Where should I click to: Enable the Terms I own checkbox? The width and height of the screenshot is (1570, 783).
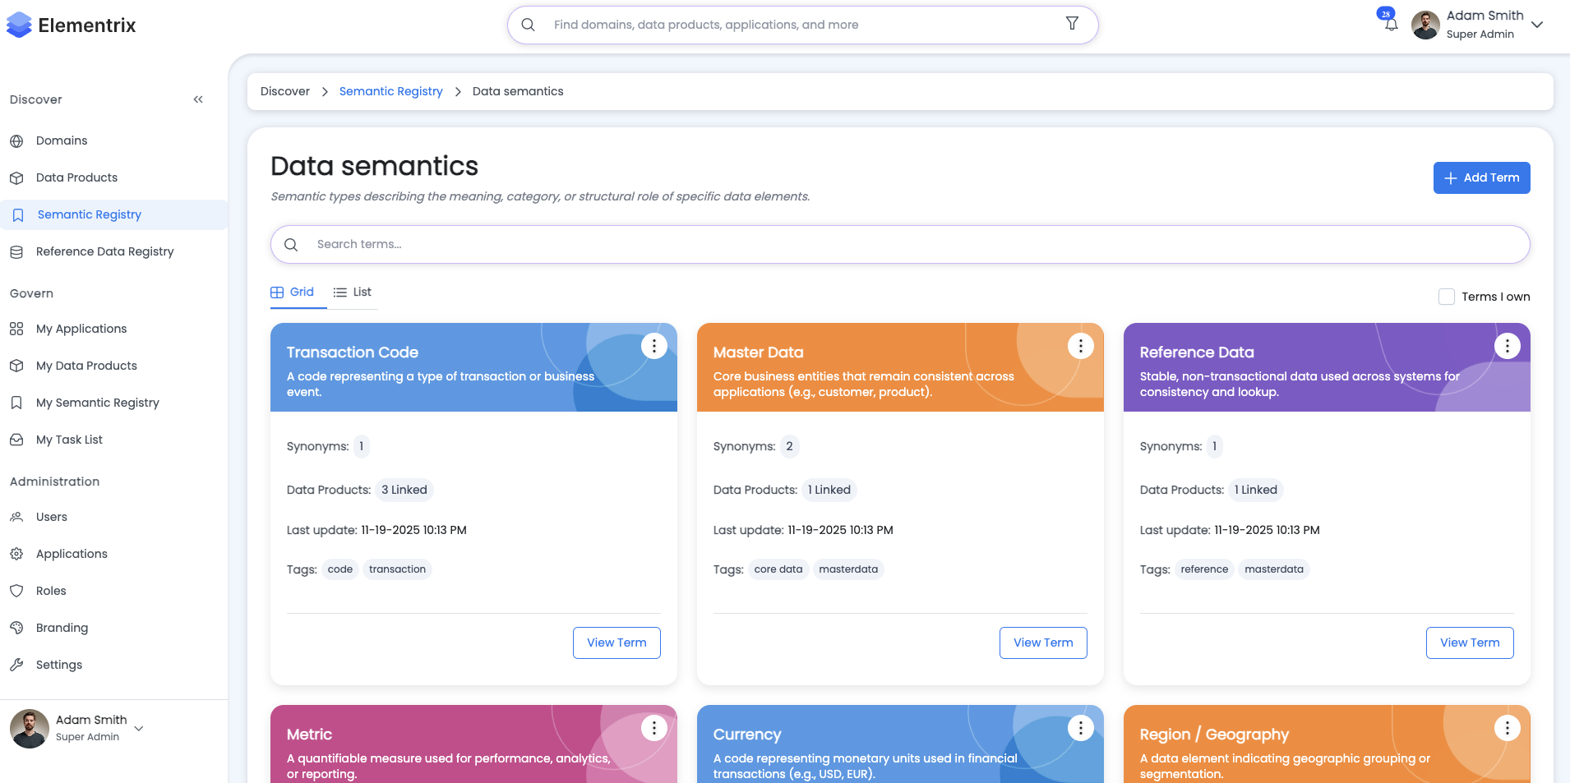click(1447, 297)
